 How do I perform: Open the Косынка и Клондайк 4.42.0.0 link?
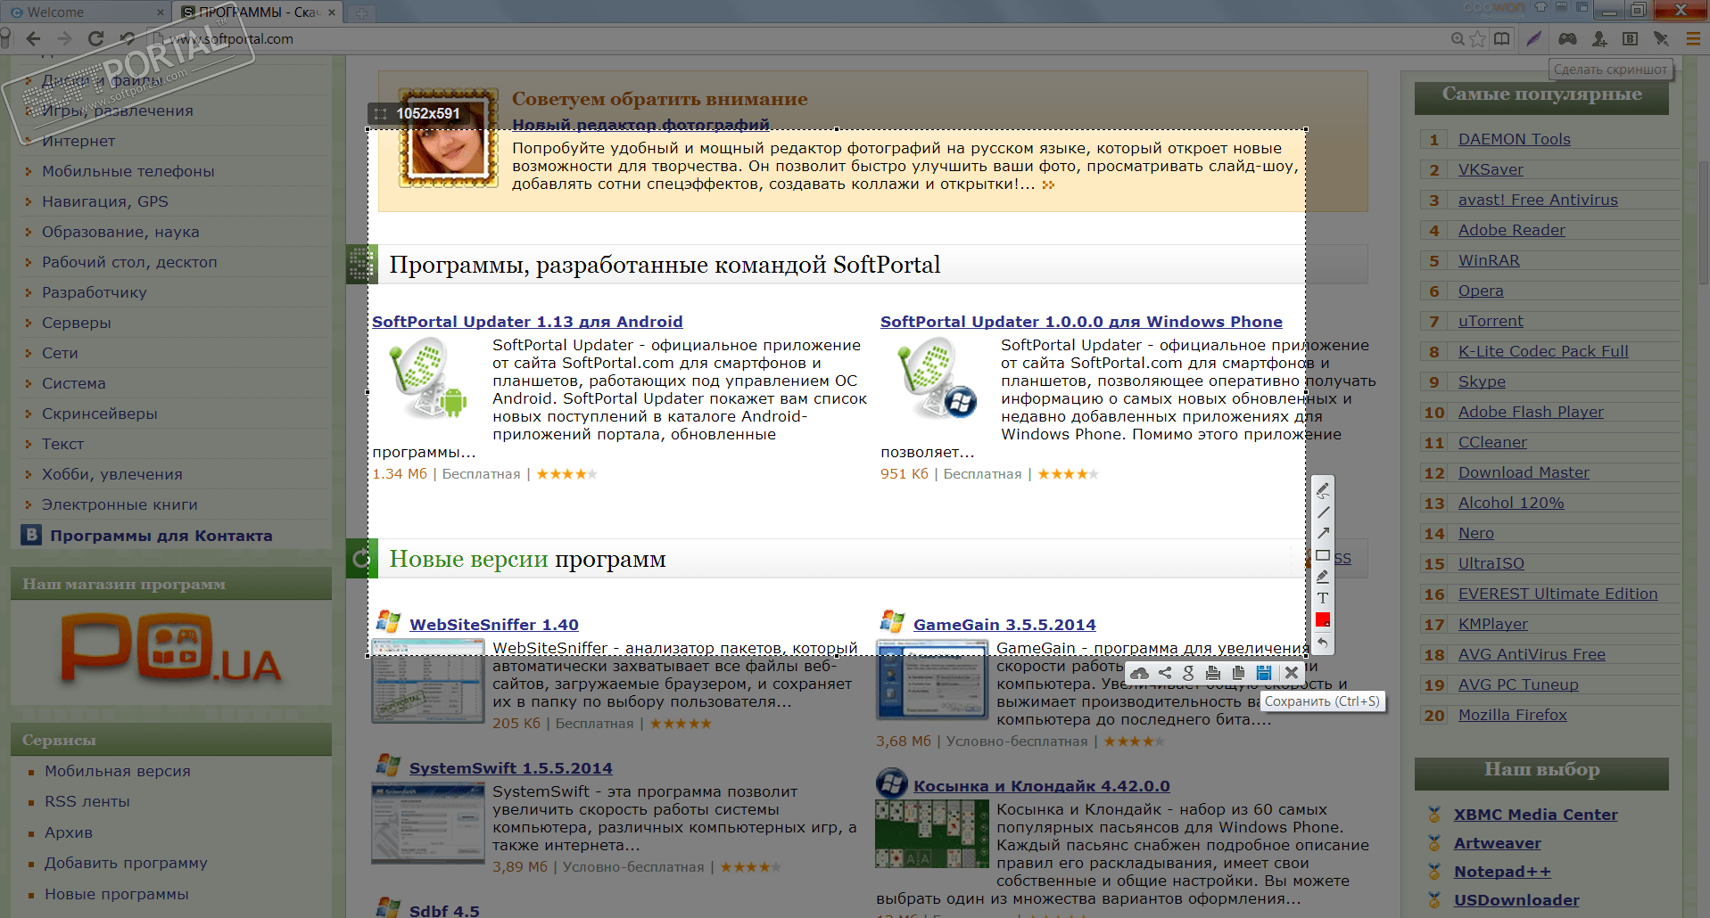pos(1042,786)
